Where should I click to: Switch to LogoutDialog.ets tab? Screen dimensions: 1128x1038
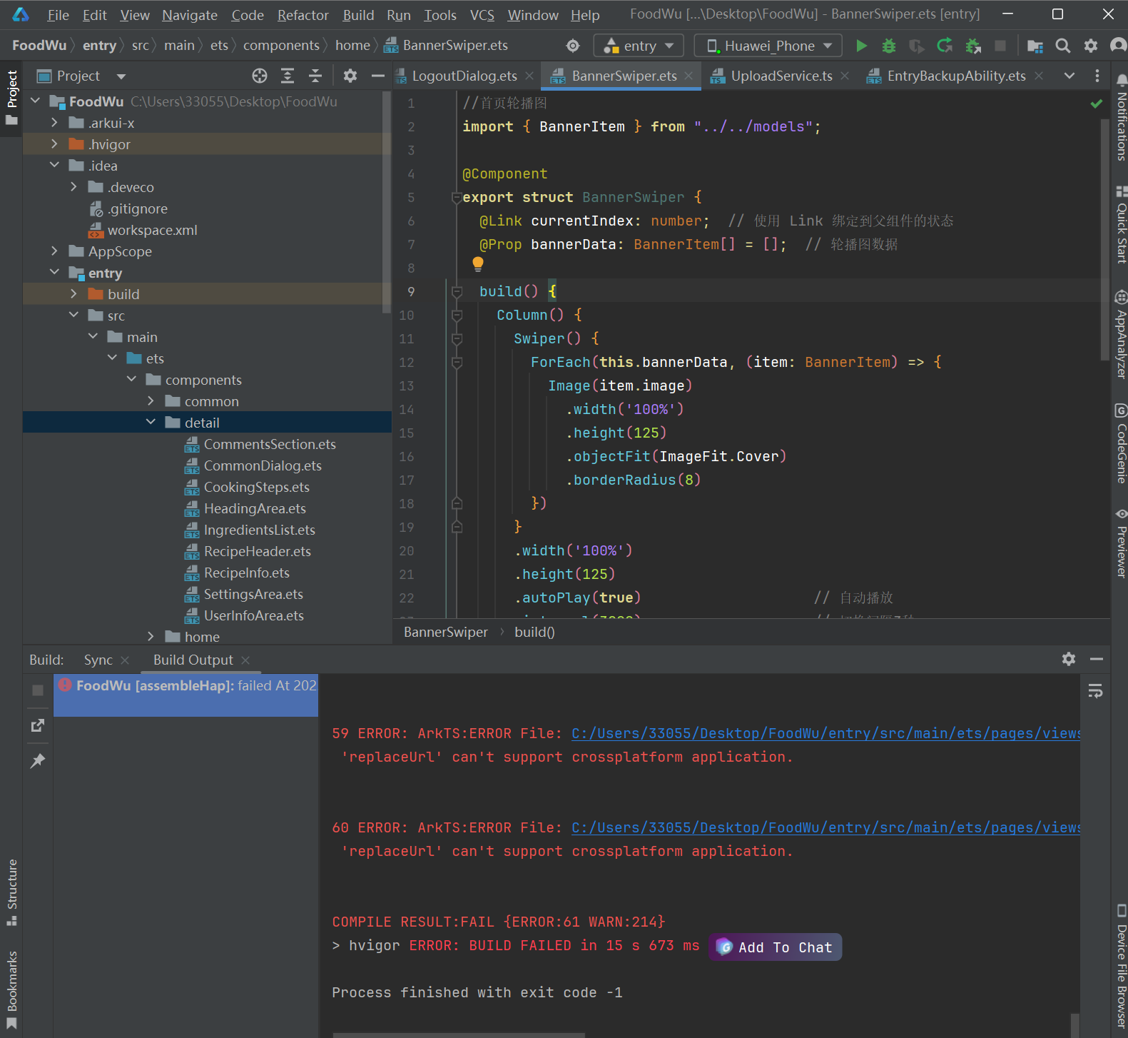464,76
